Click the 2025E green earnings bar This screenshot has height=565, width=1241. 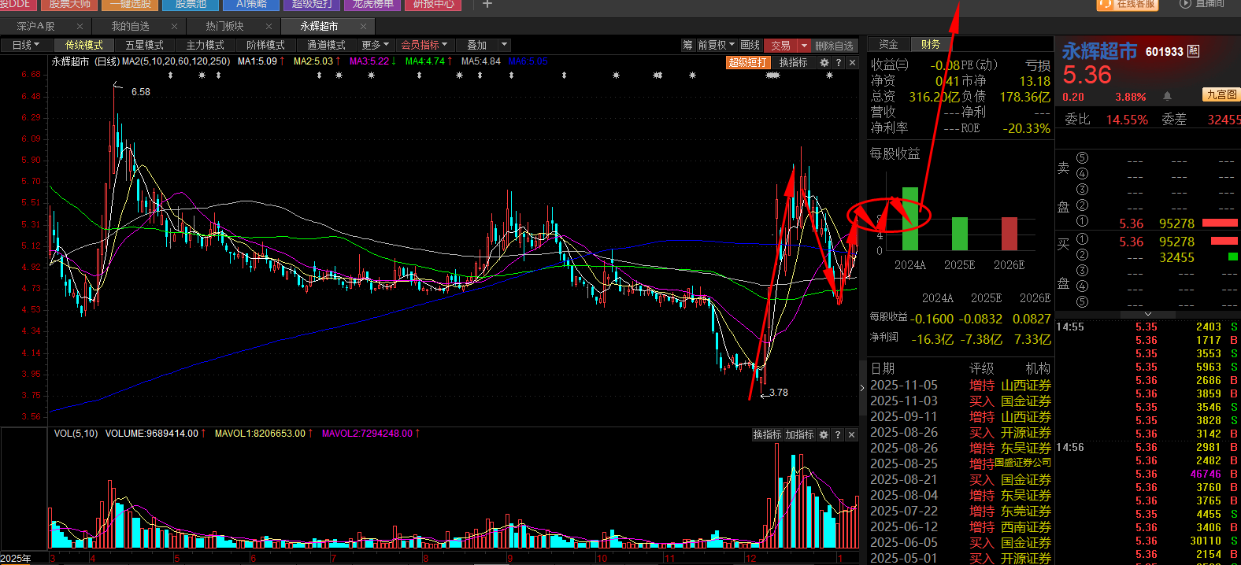click(959, 234)
